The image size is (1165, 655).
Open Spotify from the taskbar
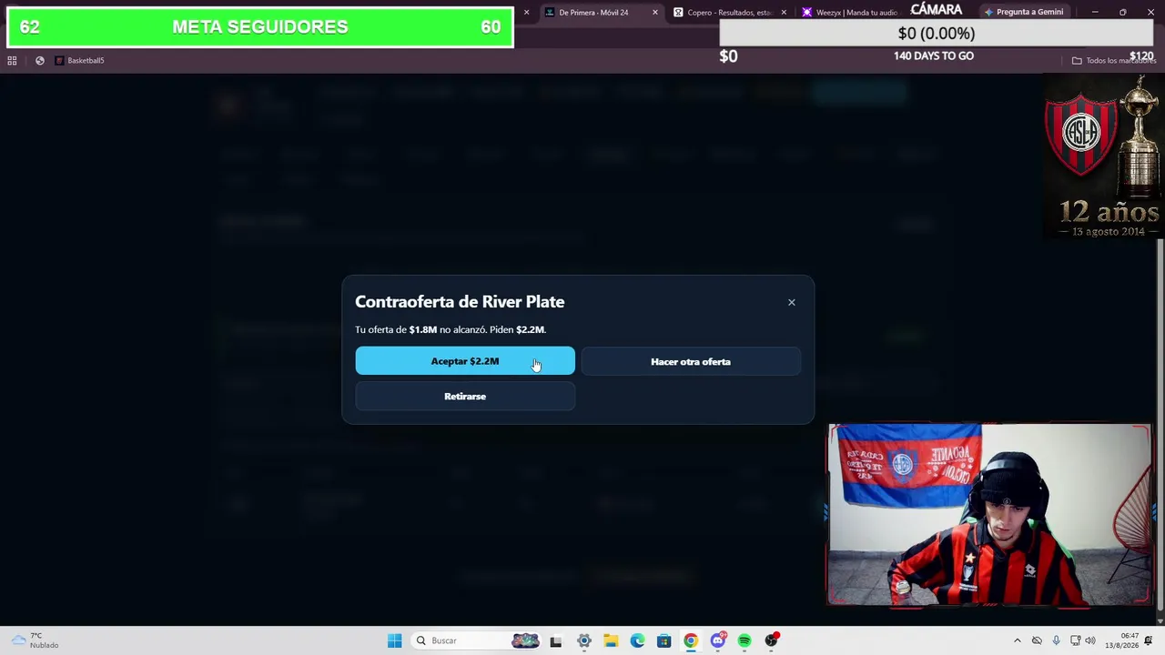745,640
